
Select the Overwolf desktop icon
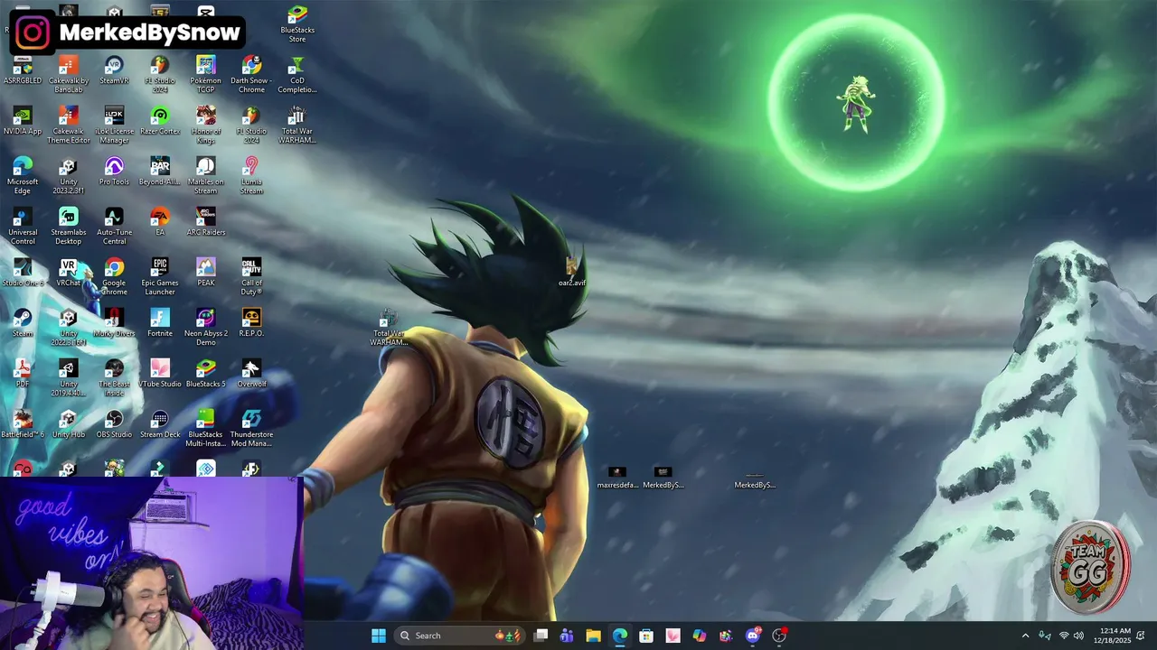pos(251,375)
